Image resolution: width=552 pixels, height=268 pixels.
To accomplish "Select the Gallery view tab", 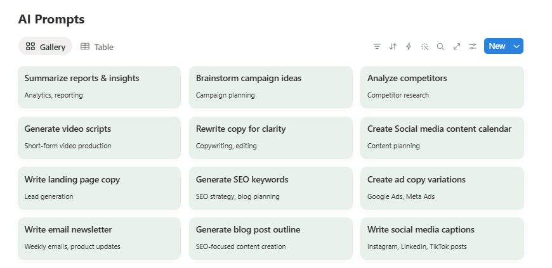I will click(x=46, y=46).
